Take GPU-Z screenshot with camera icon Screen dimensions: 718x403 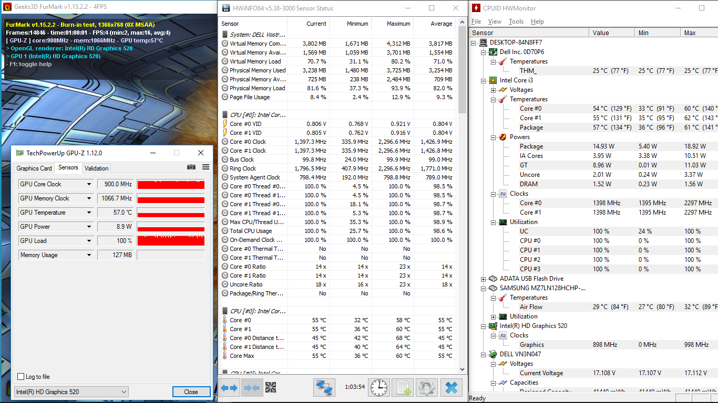point(191,167)
